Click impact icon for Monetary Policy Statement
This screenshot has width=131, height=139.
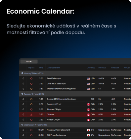pos(31,130)
